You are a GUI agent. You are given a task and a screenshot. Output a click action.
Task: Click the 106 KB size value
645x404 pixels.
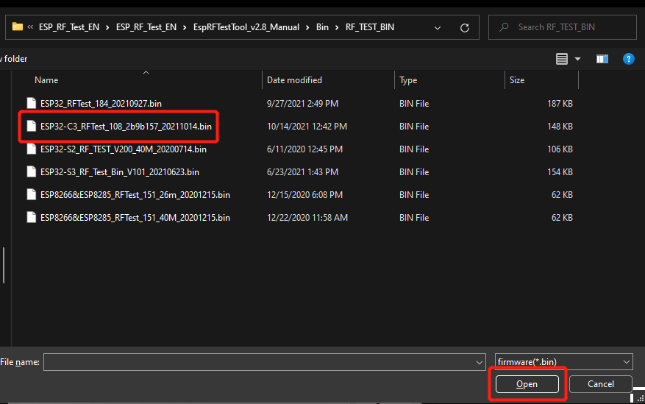tap(560, 149)
